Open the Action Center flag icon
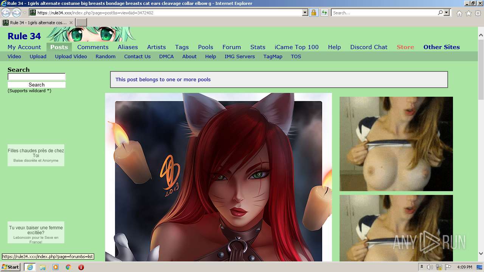Image resolution: width=484 pixels, height=272 pixels. (448, 267)
